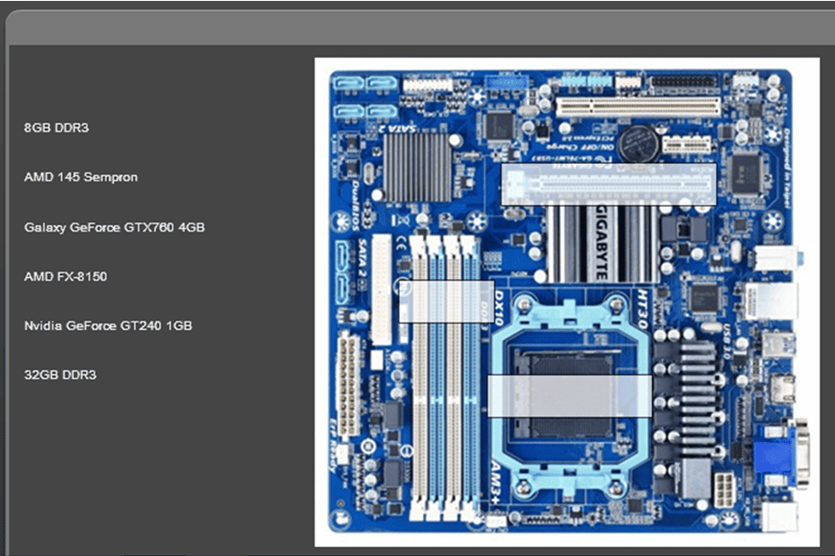Choose the 32GB DDR3 memory label
This screenshot has width=835, height=556.
[x=59, y=375]
